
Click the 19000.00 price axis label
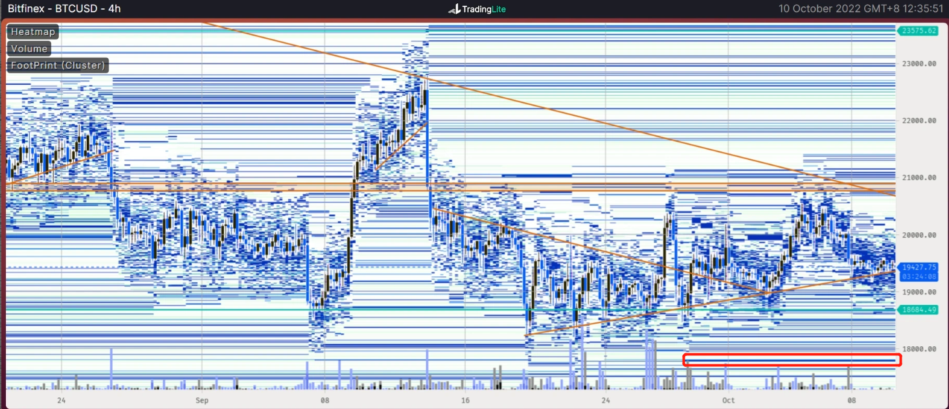pos(919,293)
